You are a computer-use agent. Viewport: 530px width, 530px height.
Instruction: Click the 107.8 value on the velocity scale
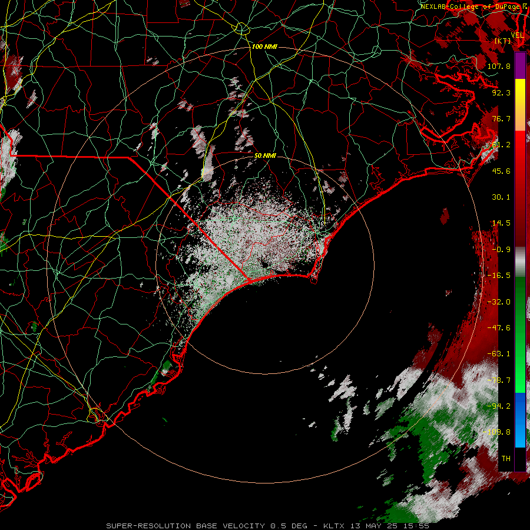pyautogui.click(x=499, y=66)
